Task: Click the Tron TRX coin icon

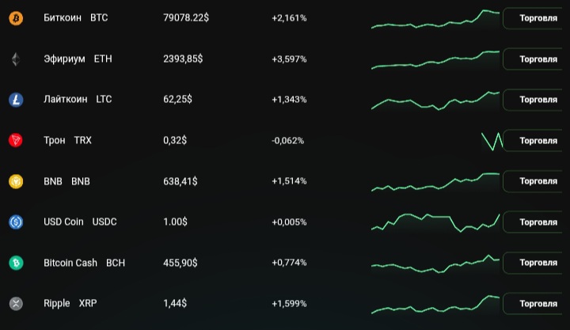Action: (16, 141)
